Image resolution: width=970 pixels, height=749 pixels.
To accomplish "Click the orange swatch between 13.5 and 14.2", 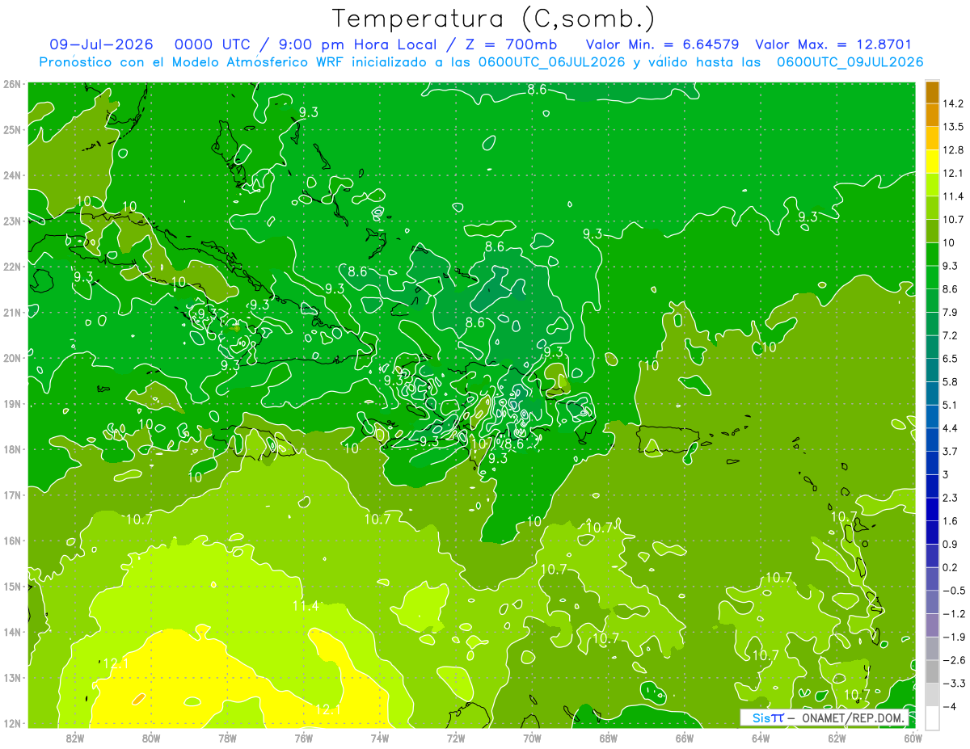I will pos(932,115).
